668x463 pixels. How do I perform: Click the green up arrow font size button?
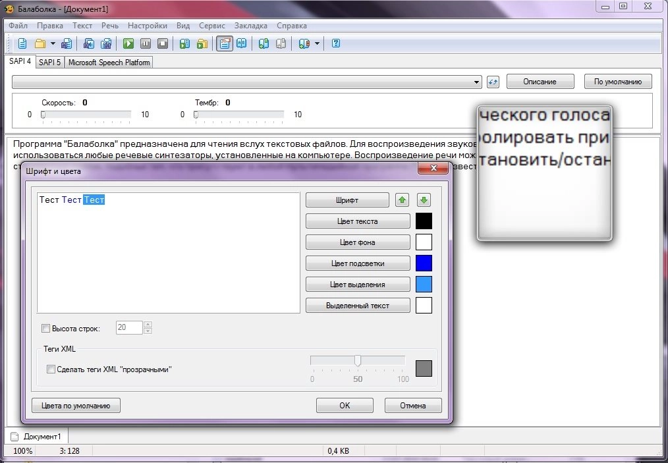click(402, 200)
